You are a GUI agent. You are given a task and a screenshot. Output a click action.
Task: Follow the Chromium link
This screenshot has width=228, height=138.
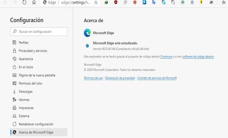tap(166, 56)
